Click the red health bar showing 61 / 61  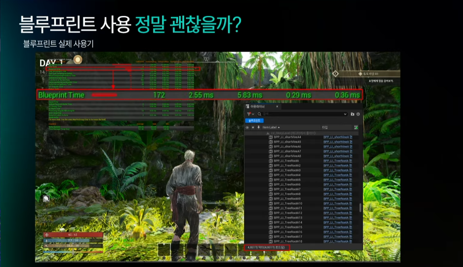[73, 235]
